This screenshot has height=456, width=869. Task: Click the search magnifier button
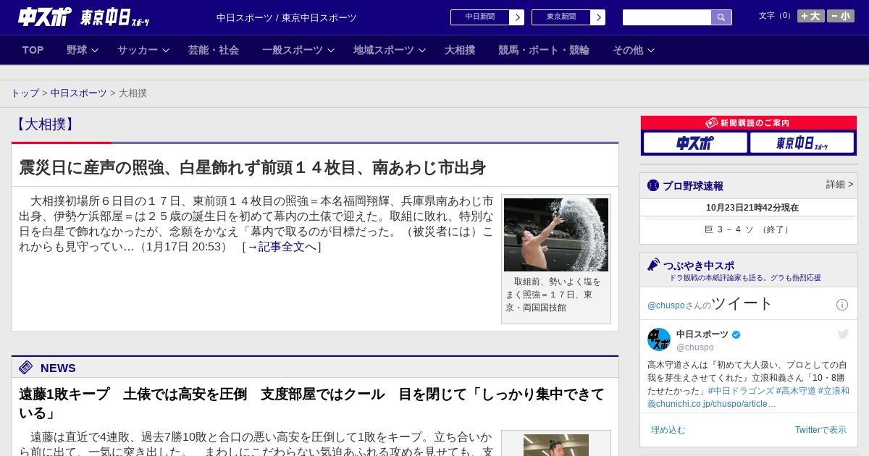721,17
